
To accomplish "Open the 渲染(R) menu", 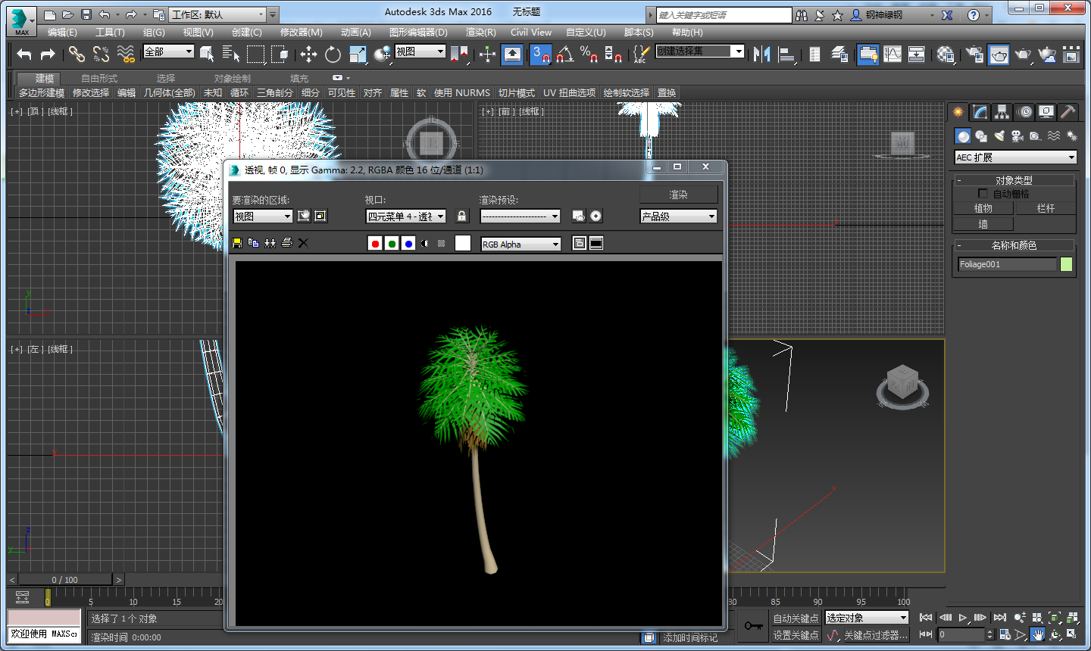I will [x=480, y=33].
